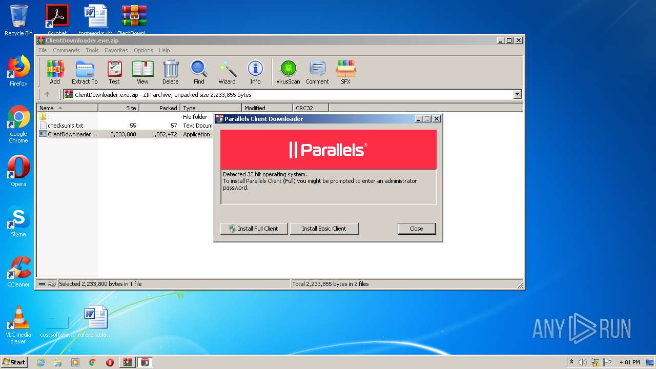Click the network tray icon
Viewport: 656px width, 369px height.
[595, 362]
